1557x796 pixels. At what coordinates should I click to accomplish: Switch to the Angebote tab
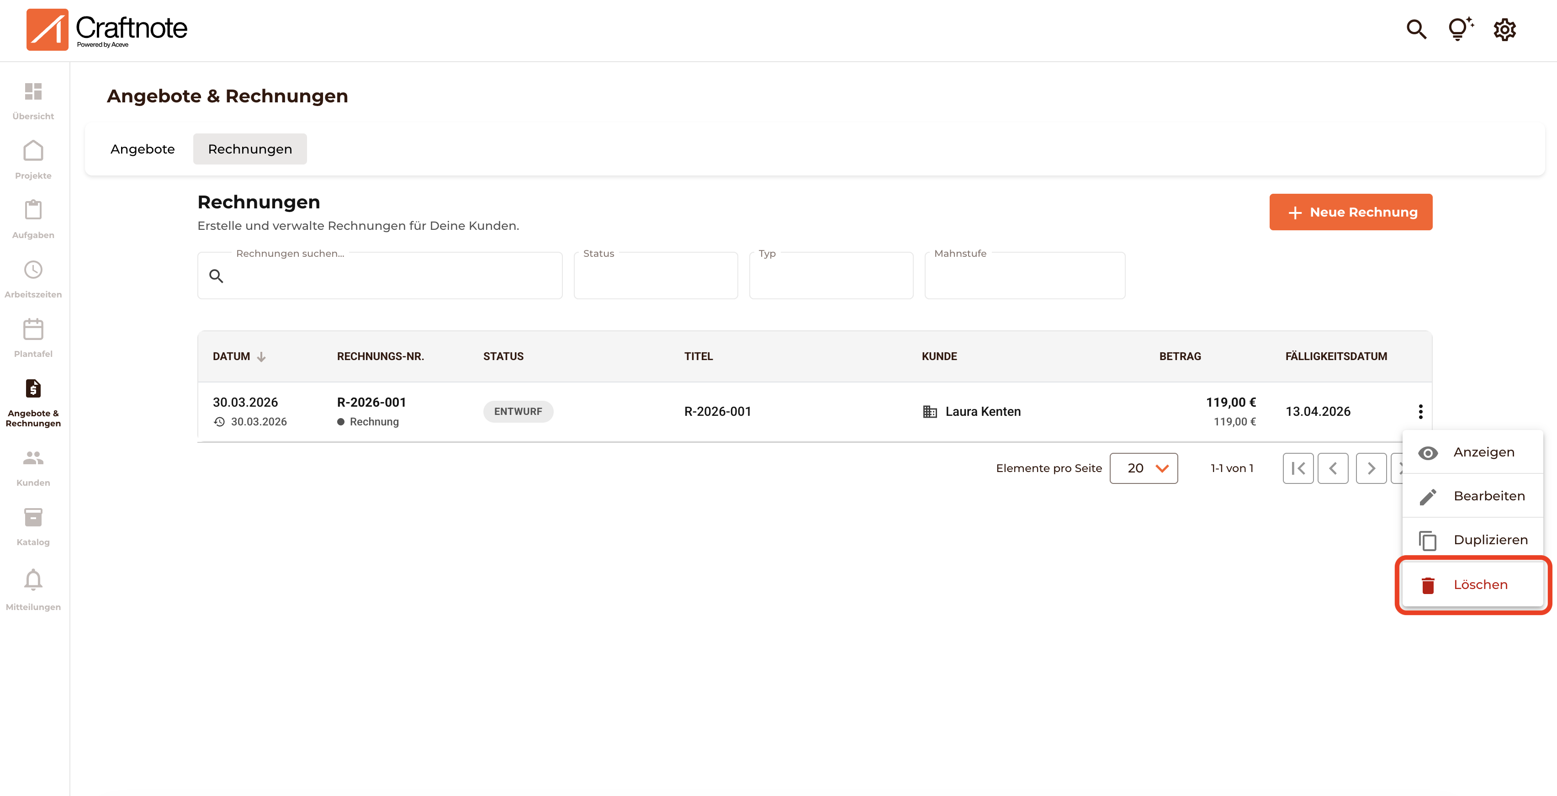coord(143,149)
